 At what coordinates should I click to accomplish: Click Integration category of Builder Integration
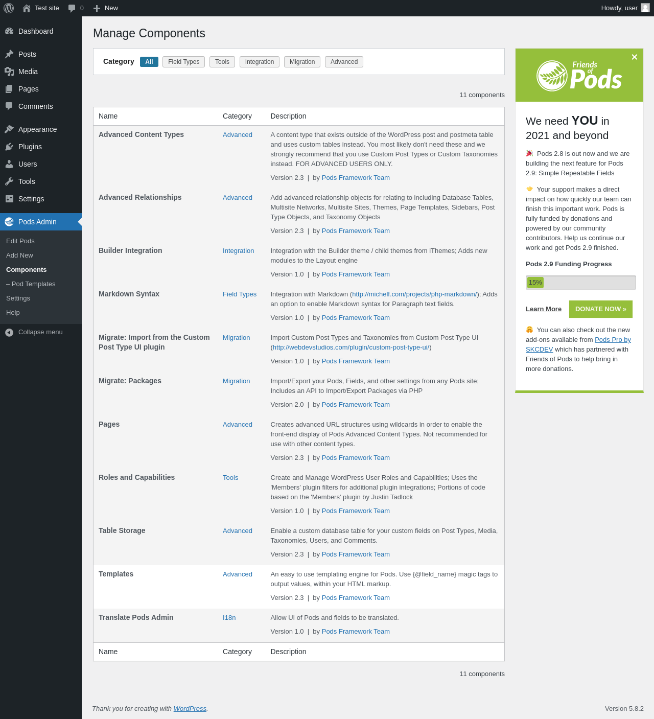click(x=239, y=251)
